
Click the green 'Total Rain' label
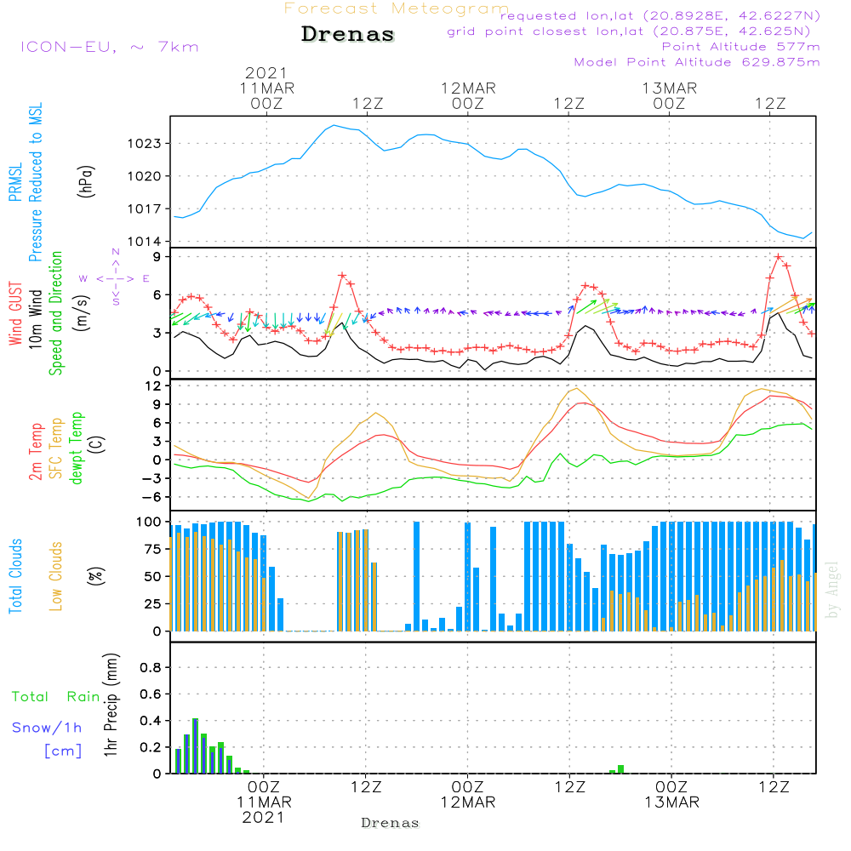tap(55, 696)
